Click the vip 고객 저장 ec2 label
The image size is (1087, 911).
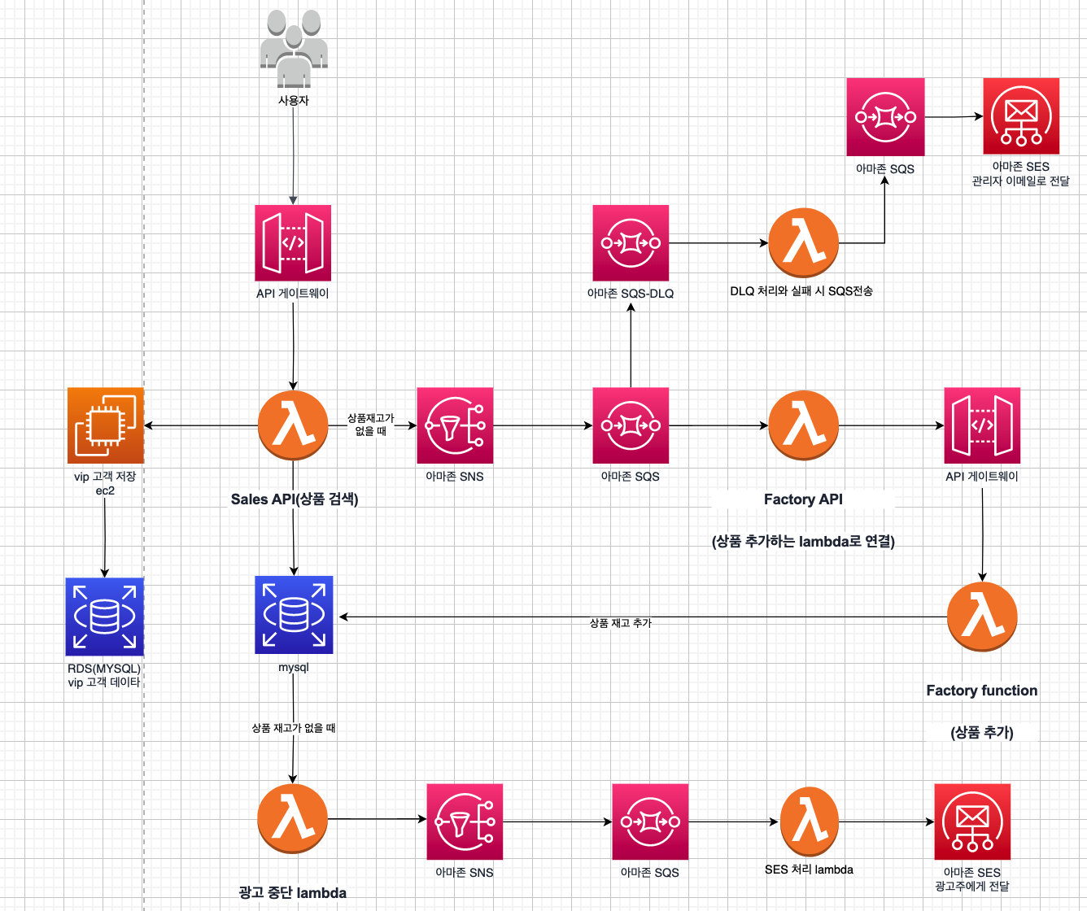(x=105, y=483)
